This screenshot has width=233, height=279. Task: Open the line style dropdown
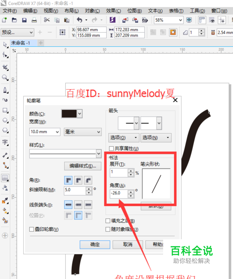tap(99, 154)
